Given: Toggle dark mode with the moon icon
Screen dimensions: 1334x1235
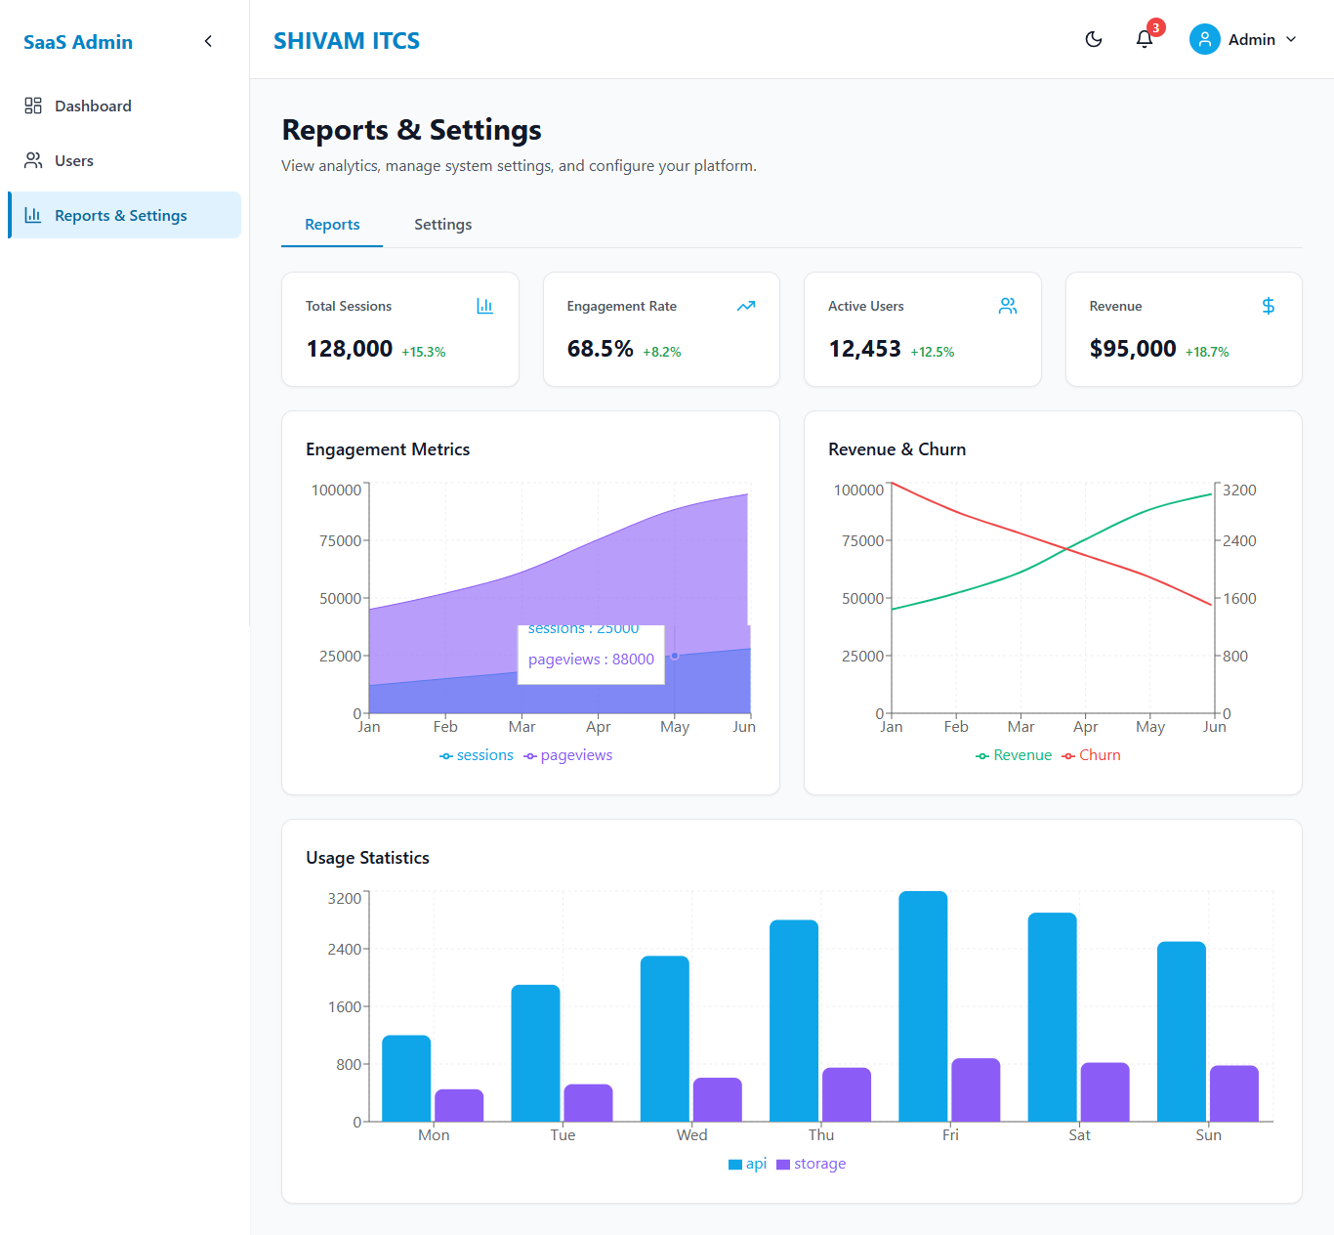Looking at the screenshot, I should pos(1094,39).
